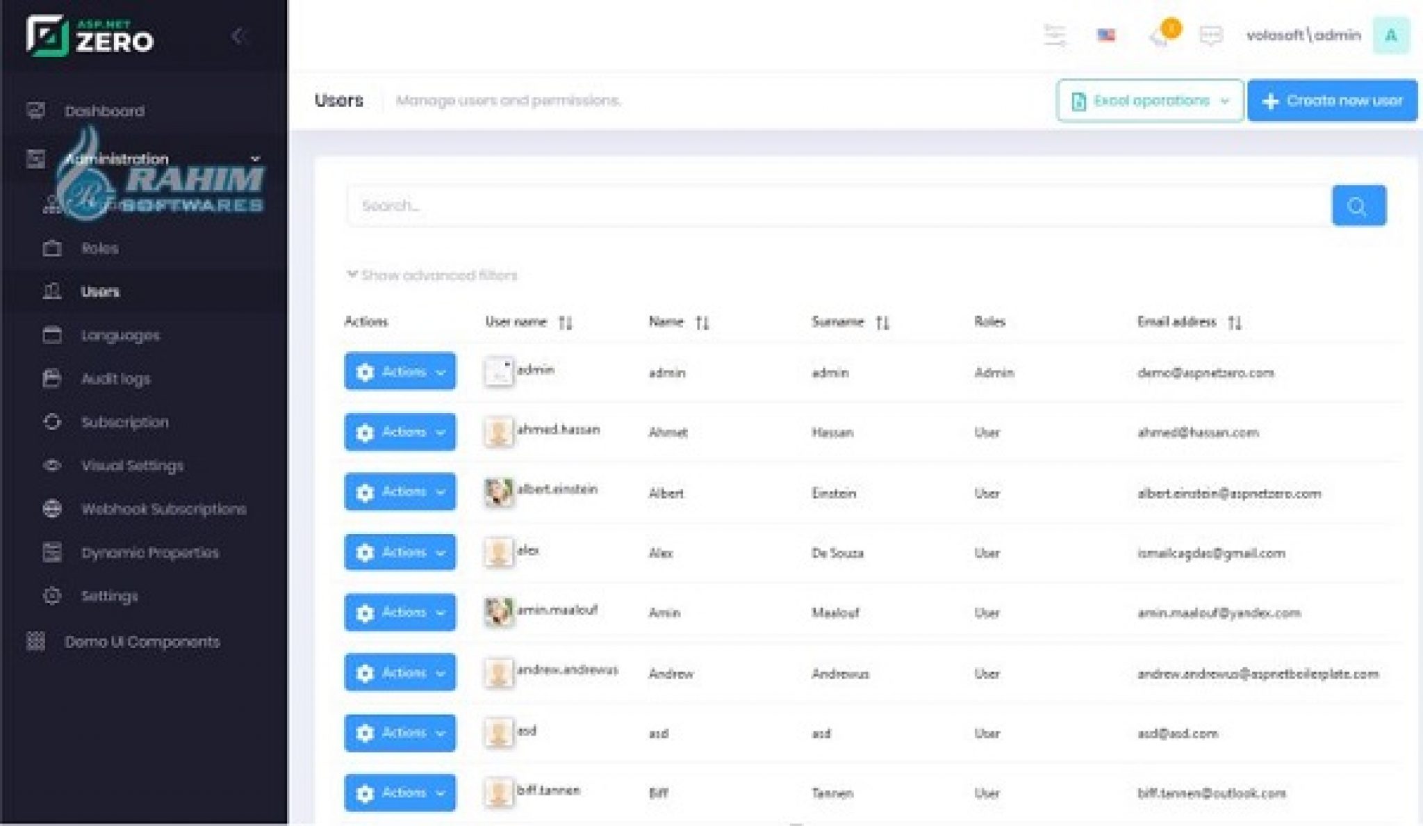The width and height of the screenshot is (1423, 826).
Task: Select the Roles icon in the sidebar
Action: (x=51, y=248)
